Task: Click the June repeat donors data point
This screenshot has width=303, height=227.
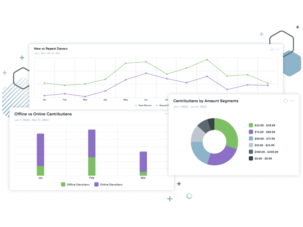Action: (146, 73)
